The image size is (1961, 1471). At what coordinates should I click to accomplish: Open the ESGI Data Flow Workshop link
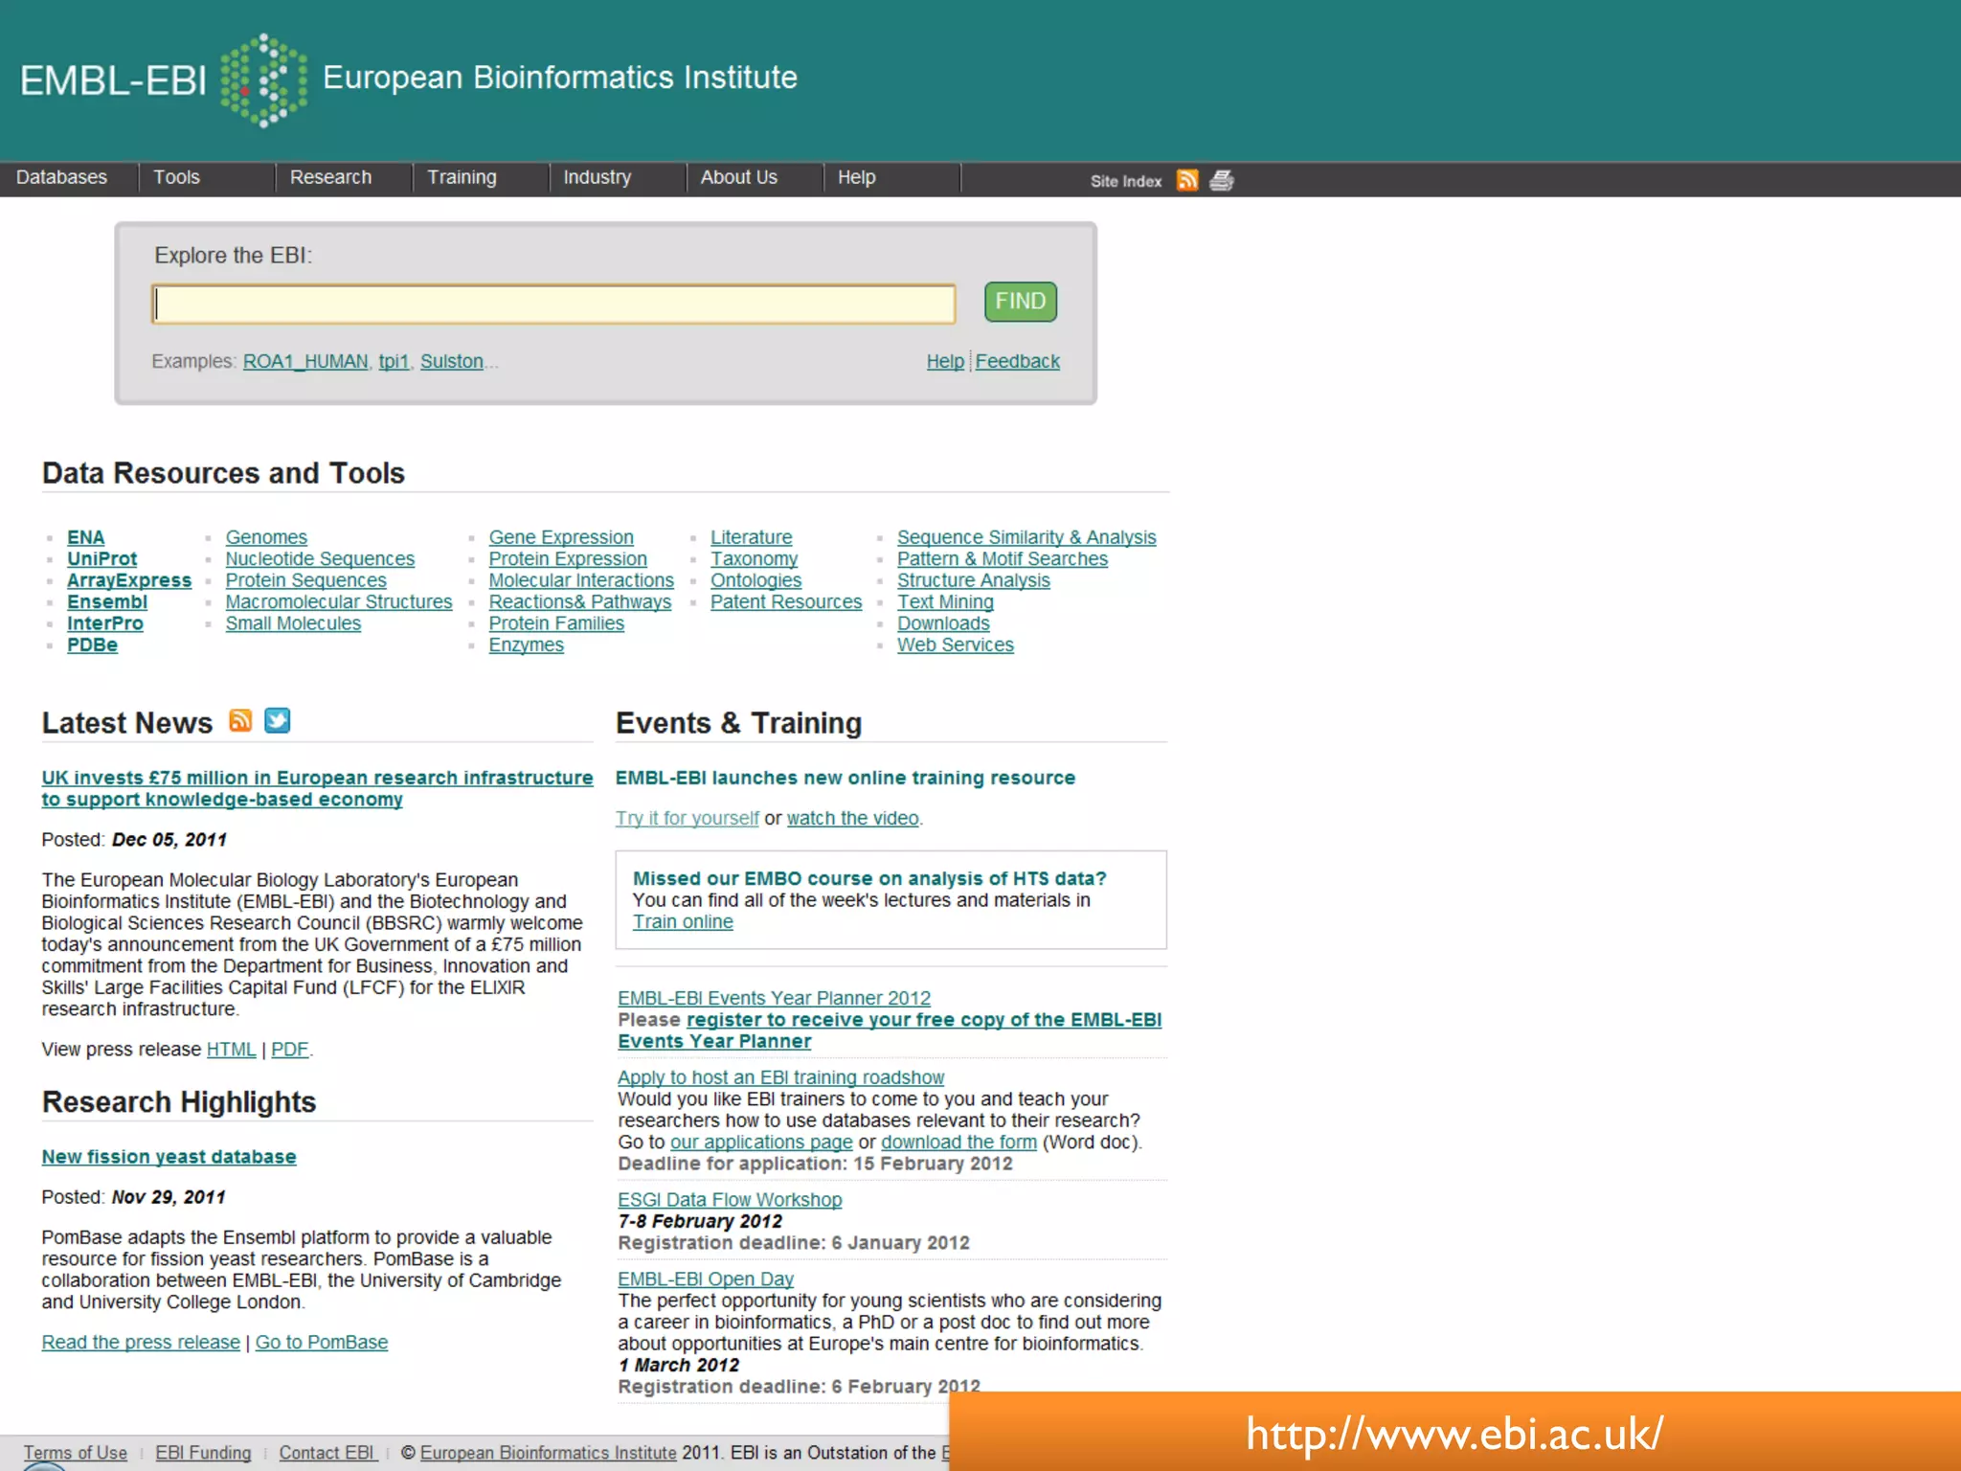tap(730, 1200)
